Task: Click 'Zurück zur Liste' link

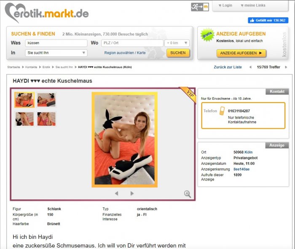Action: [228, 67]
